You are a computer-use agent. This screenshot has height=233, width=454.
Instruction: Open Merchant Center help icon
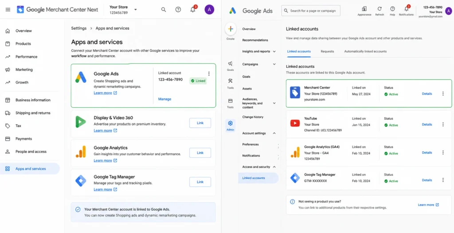[x=178, y=10]
